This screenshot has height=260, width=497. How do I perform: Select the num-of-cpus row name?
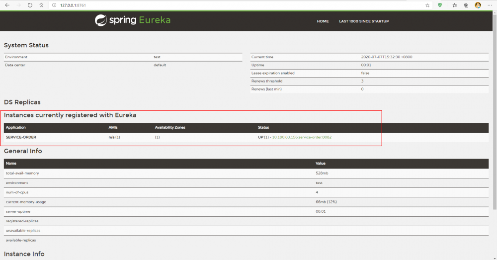(x=17, y=192)
